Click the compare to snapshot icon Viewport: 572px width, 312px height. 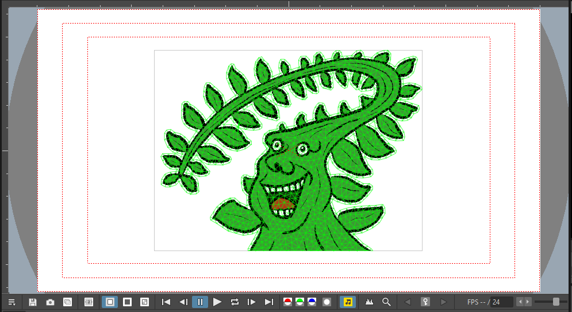point(67,302)
